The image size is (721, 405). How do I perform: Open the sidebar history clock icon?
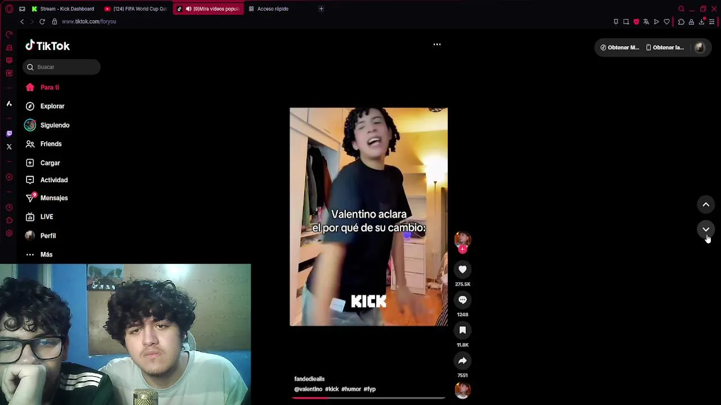point(9,208)
